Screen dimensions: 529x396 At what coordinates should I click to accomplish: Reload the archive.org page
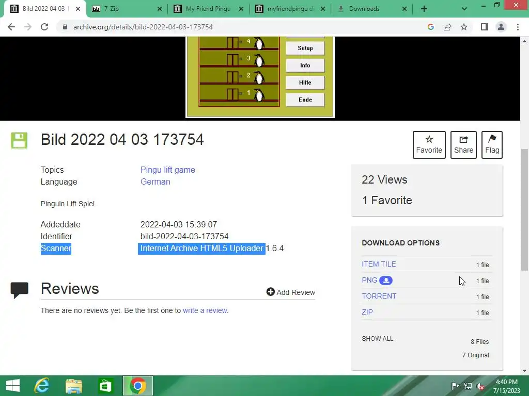tap(44, 27)
